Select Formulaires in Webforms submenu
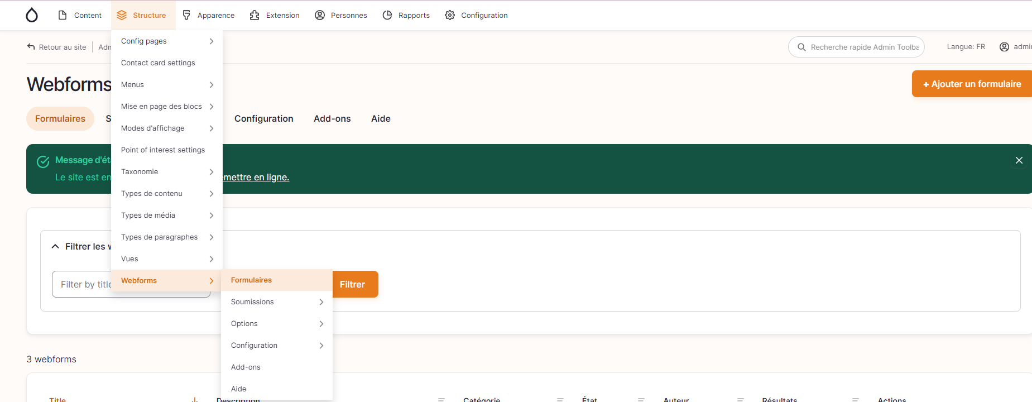Image resolution: width=1032 pixels, height=402 pixels. [252, 280]
